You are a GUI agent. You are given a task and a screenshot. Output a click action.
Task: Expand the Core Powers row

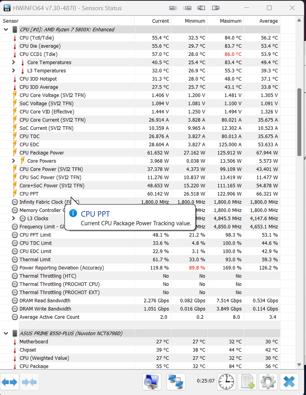14,161
